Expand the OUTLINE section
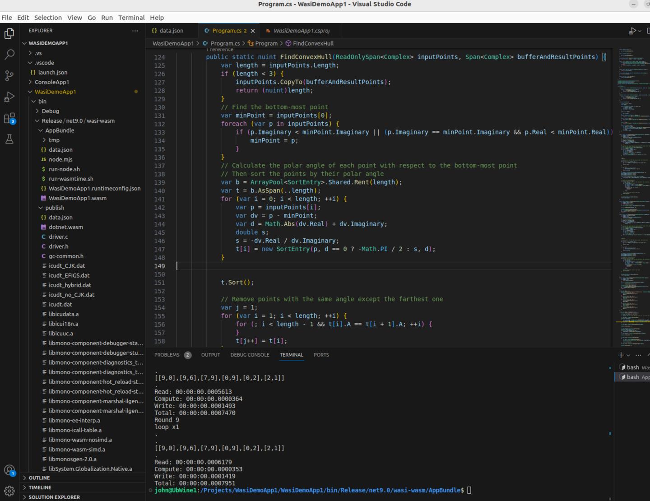Image resolution: width=650 pixels, height=501 pixels. click(x=39, y=478)
